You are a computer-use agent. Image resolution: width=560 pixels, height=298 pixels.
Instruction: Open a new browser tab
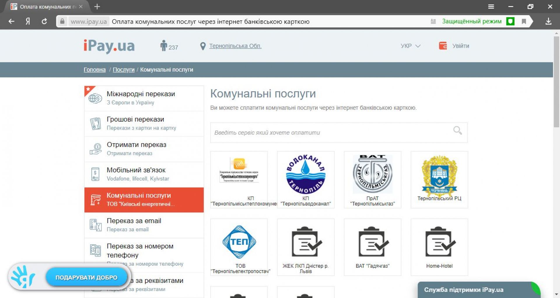click(97, 6)
